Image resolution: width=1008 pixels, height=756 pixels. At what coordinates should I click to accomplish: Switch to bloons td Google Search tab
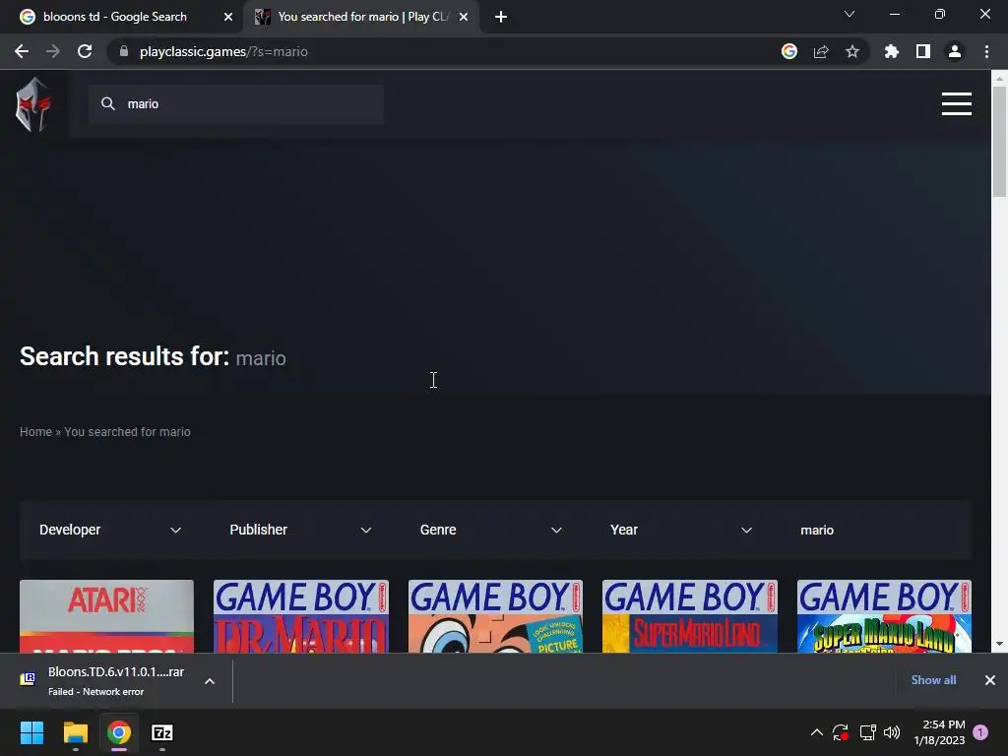(x=122, y=17)
